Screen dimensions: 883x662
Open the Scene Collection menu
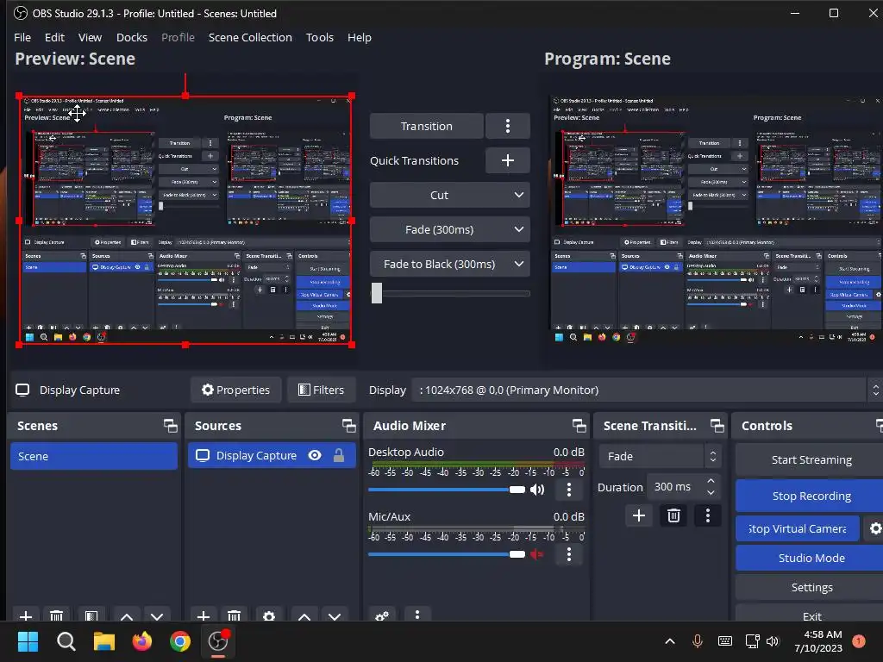(250, 37)
